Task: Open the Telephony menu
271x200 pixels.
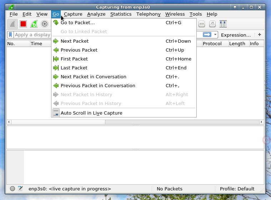Action: [148, 14]
